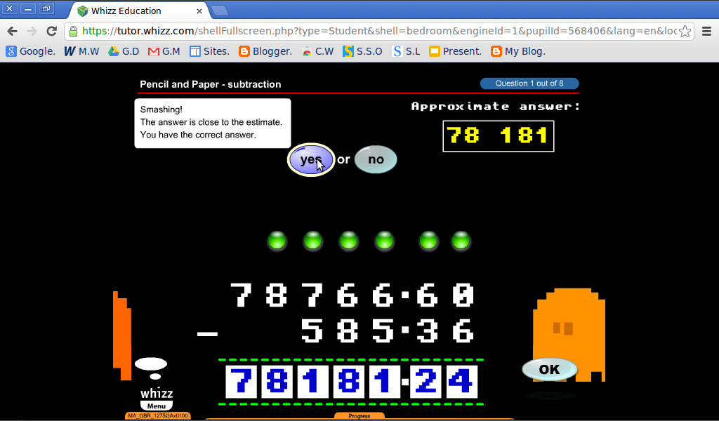This screenshot has height=421, width=719.
Task: Click the whizz logo
Action: click(157, 393)
